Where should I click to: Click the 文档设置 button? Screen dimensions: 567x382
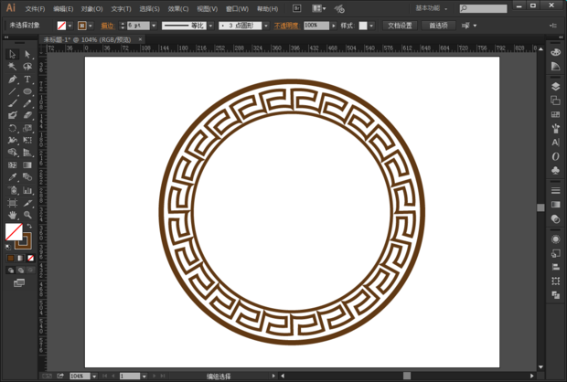click(x=400, y=26)
